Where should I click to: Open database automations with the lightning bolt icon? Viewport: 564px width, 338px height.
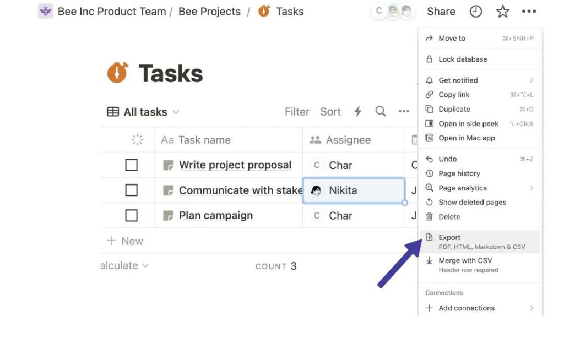pyautogui.click(x=357, y=112)
